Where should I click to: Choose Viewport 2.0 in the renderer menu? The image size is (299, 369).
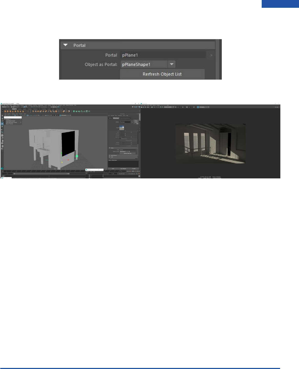(x=13, y=119)
